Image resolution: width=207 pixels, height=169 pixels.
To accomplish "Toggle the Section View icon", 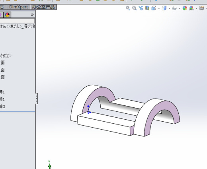I will click(147, 8).
